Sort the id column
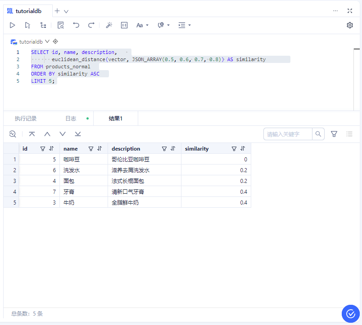 [51, 149]
